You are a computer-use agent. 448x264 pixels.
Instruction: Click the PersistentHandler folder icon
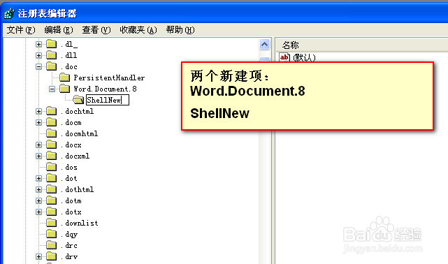(x=64, y=78)
